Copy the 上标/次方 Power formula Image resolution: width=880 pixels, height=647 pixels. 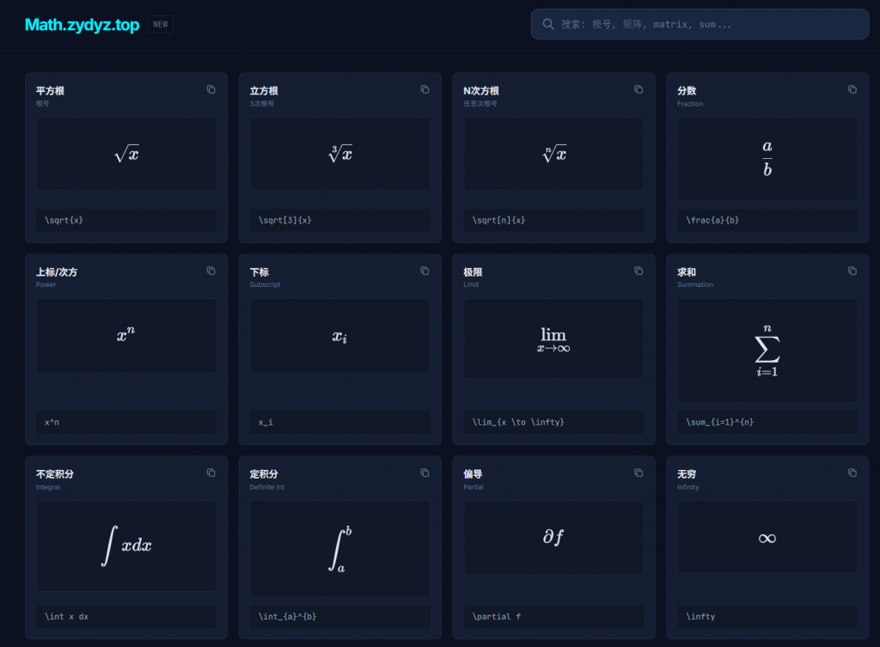pyautogui.click(x=211, y=271)
